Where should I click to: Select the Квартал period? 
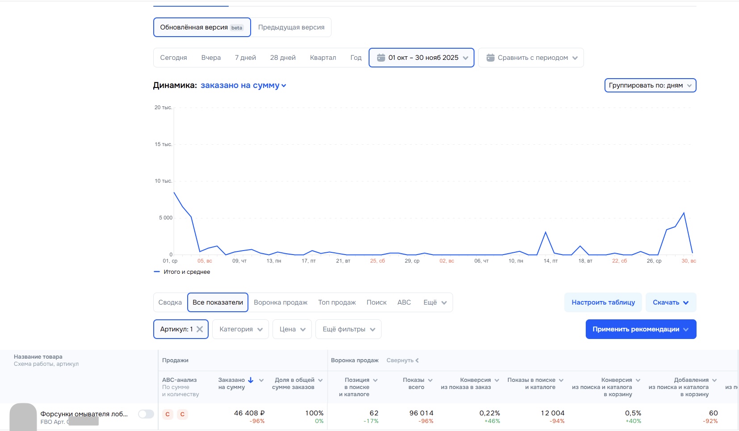tap(323, 58)
